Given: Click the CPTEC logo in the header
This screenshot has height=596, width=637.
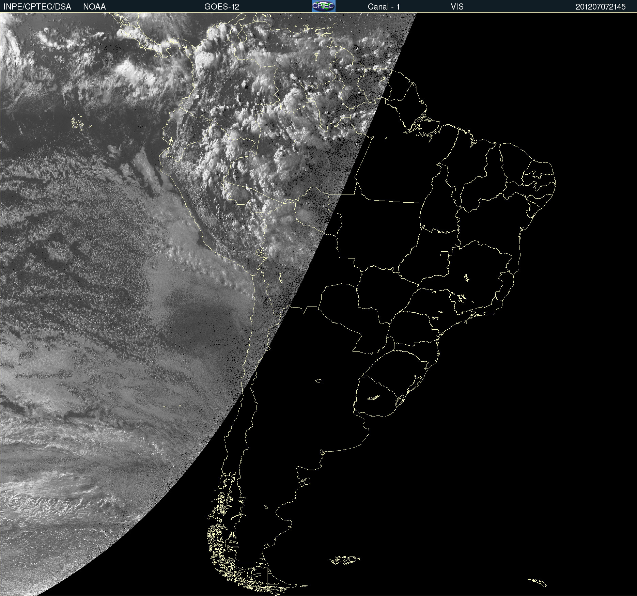Looking at the screenshot, I should [x=324, y=6].
